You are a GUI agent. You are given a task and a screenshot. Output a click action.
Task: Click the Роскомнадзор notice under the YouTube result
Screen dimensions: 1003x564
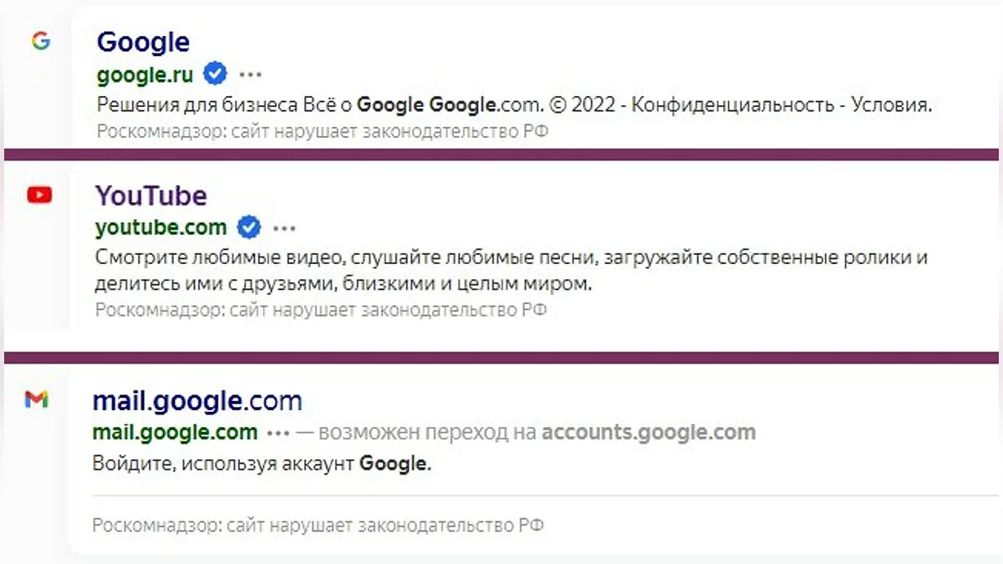point(321,310)
